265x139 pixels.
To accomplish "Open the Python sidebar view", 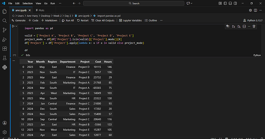I will pos(5,67).
